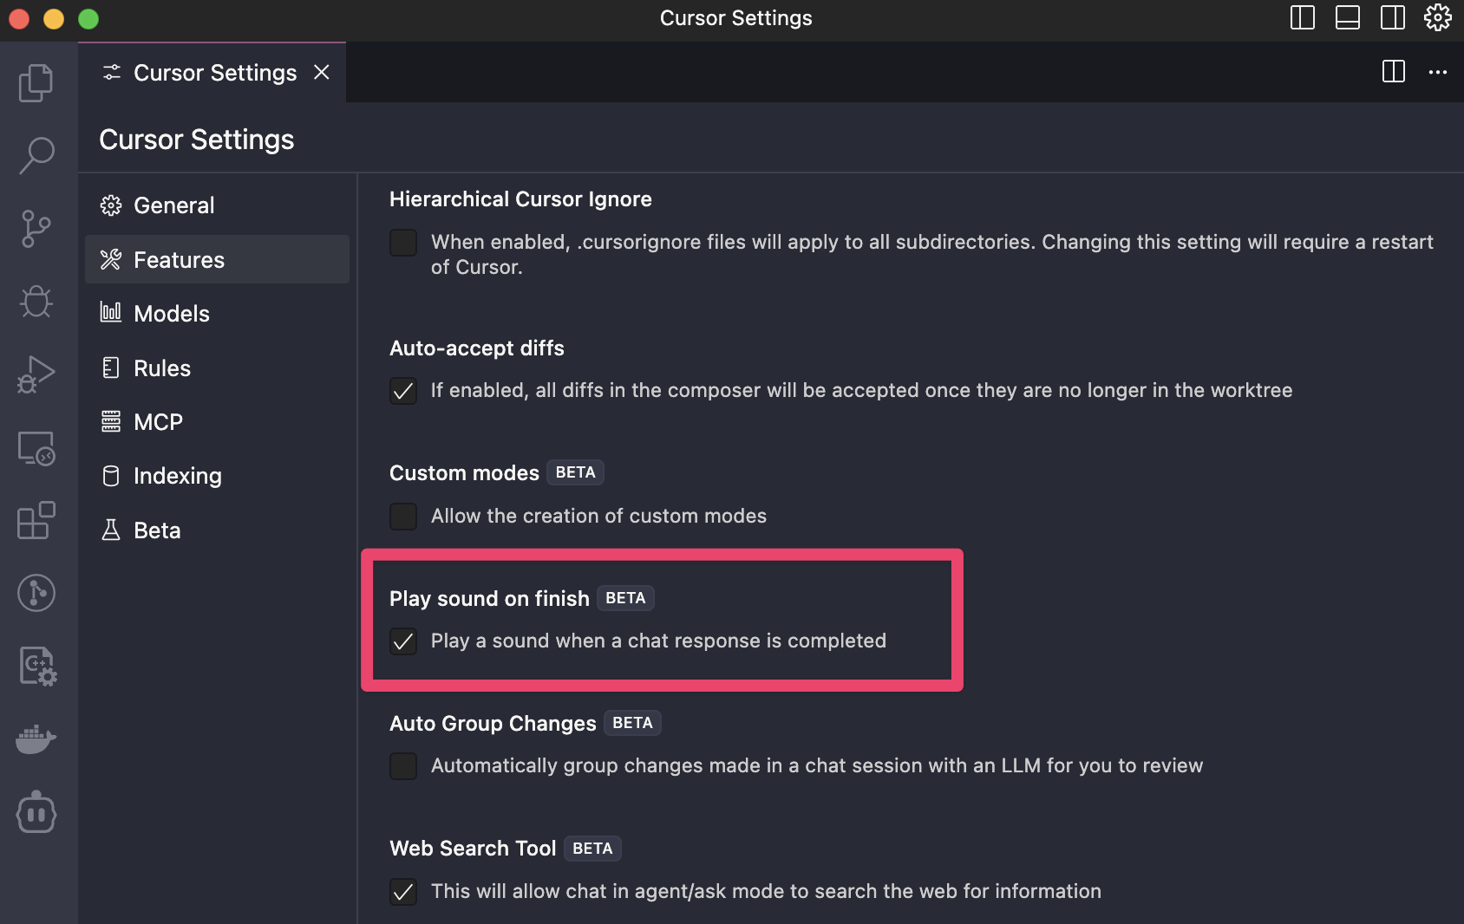
Task: Open the Search magnifier in activity bar
Action: tap(36, 155)
